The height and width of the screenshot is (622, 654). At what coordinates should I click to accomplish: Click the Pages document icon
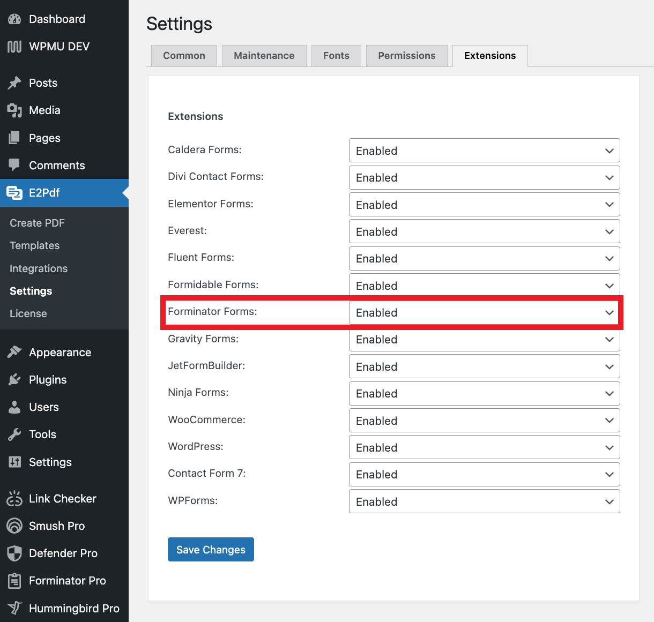[x=14, y=138]
